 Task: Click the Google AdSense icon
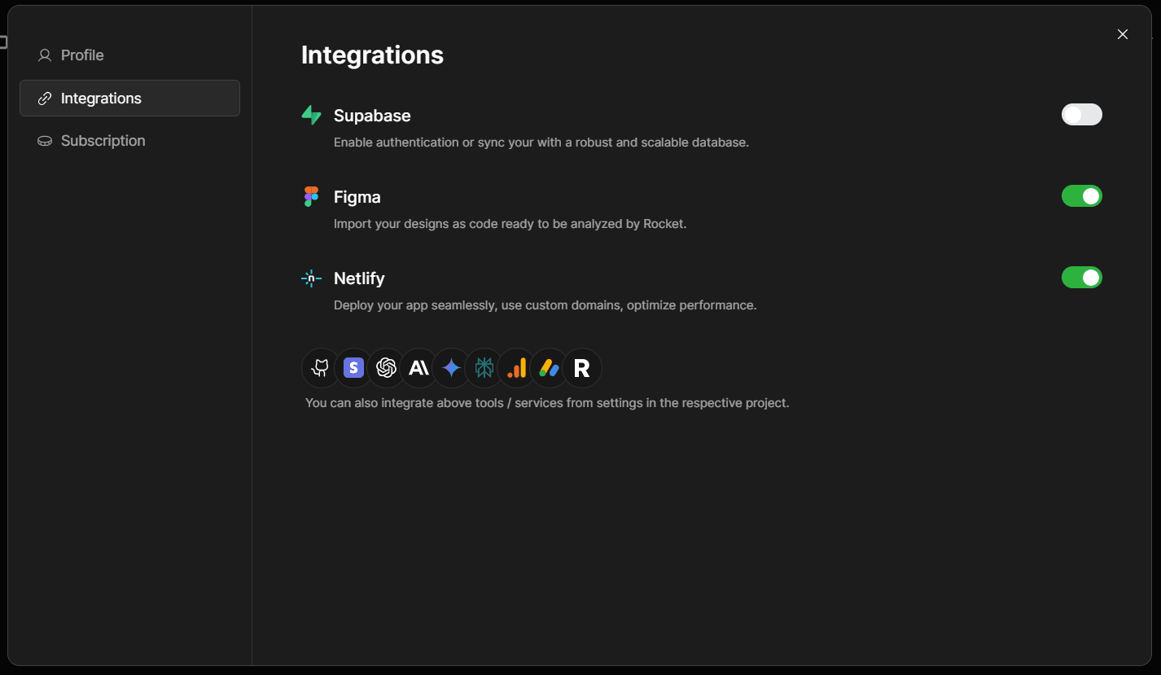click(550, 368)
